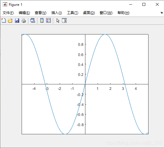This screenshot has height=148, width=164.
Task: Click the -4 x-axis tick label
Action: [x=34, y=89]
